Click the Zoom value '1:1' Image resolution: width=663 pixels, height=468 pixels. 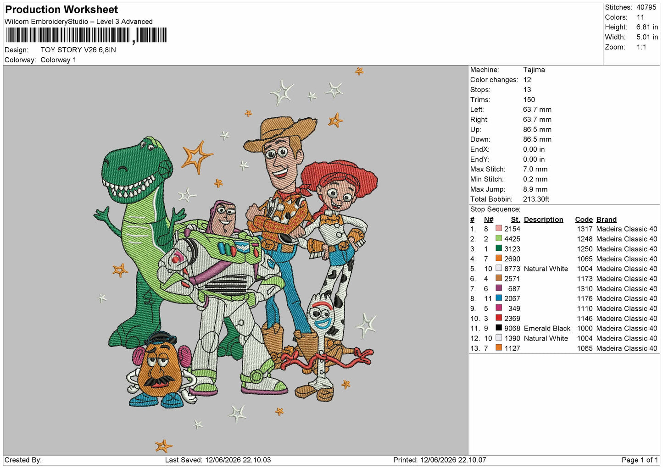click(x=641, y=47)
